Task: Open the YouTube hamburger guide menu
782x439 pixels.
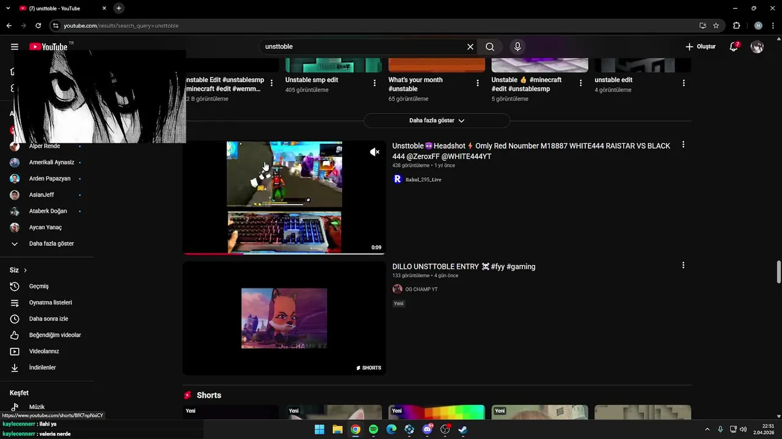Action: coord(15,47)
